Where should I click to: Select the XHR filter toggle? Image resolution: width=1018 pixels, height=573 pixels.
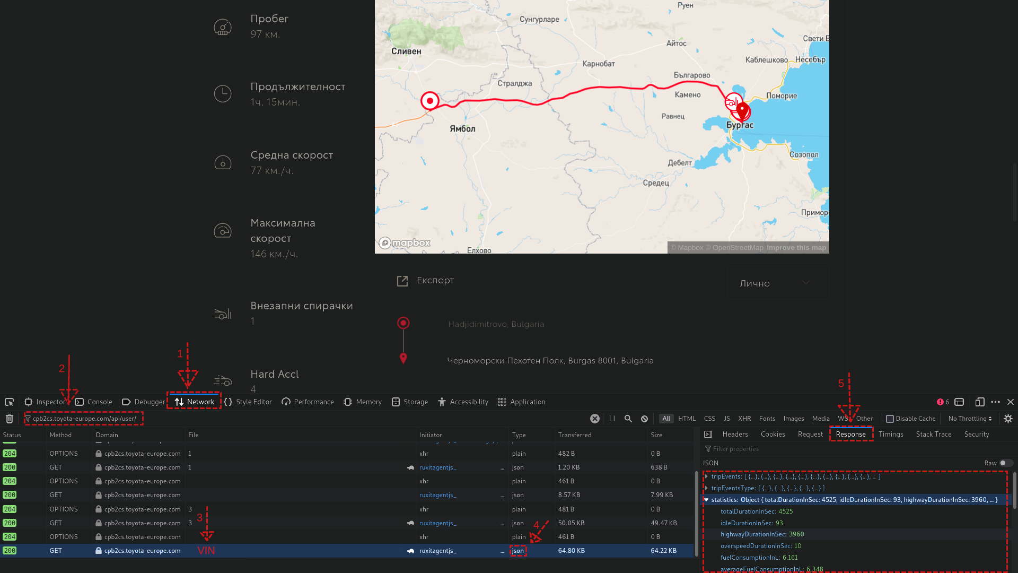tap(744, 419)
